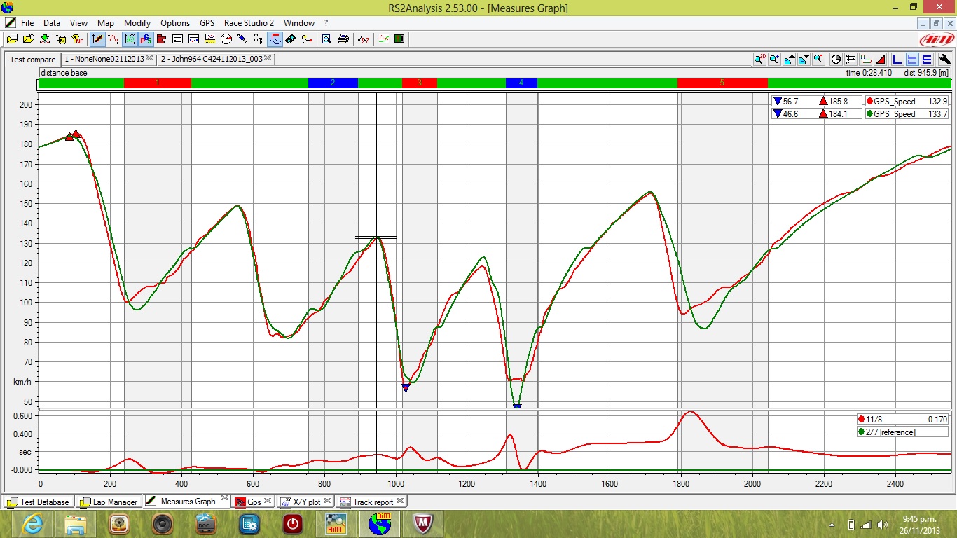Switch to Track report bottom tab
Image resolution: width=957 pixels, height=538 pixels.
coord(372,502)
